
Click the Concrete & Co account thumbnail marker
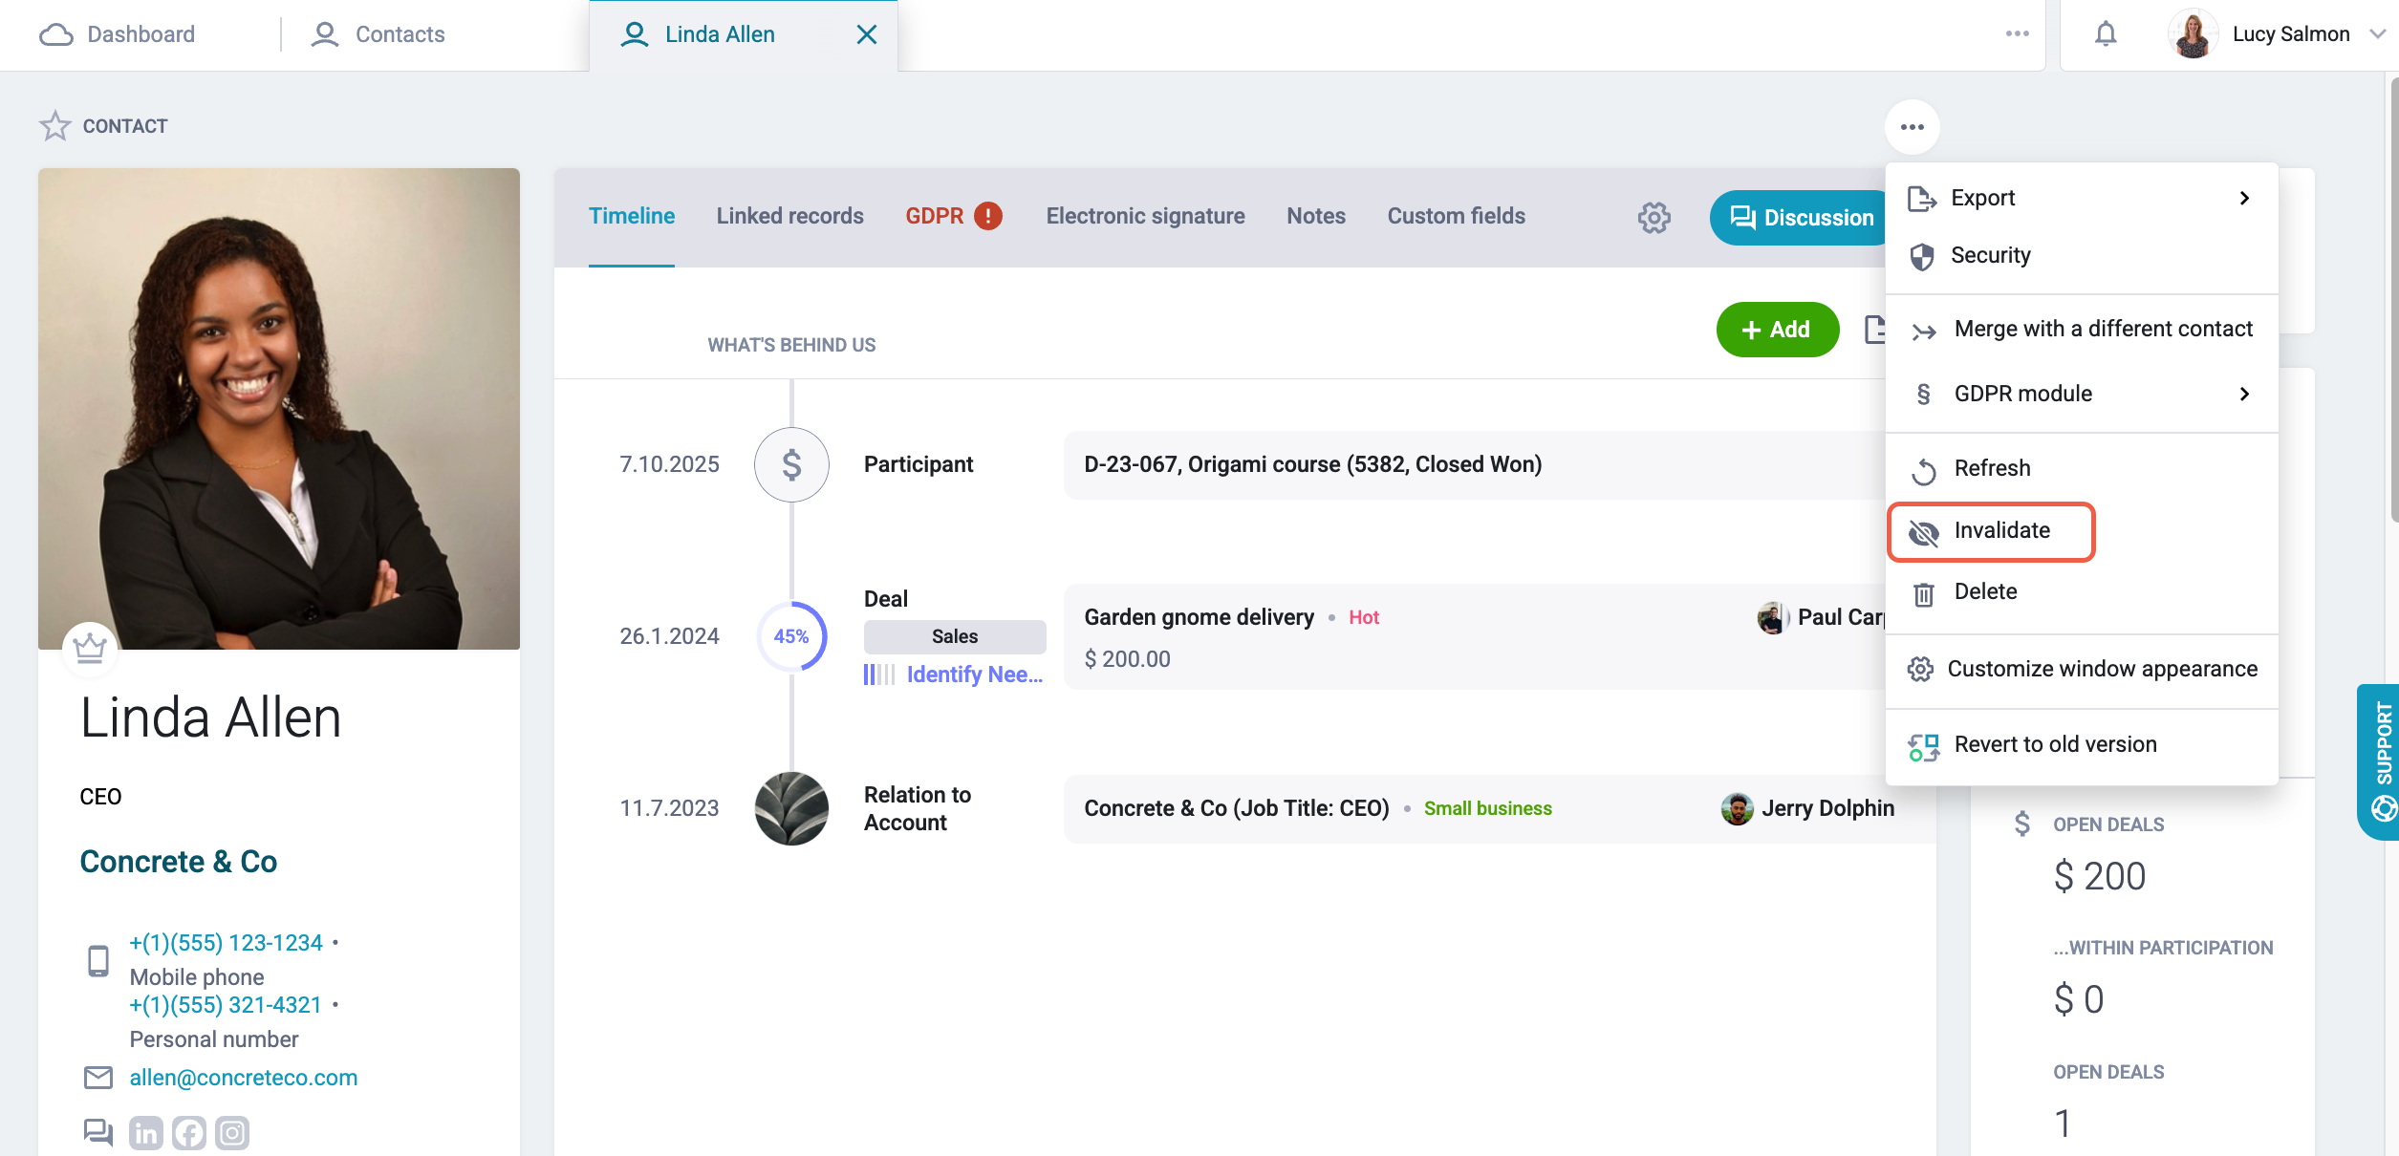(791, 808)
